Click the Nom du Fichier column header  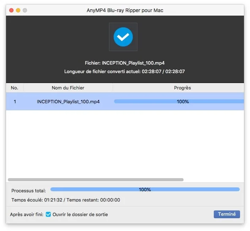(x=68, y=88)
